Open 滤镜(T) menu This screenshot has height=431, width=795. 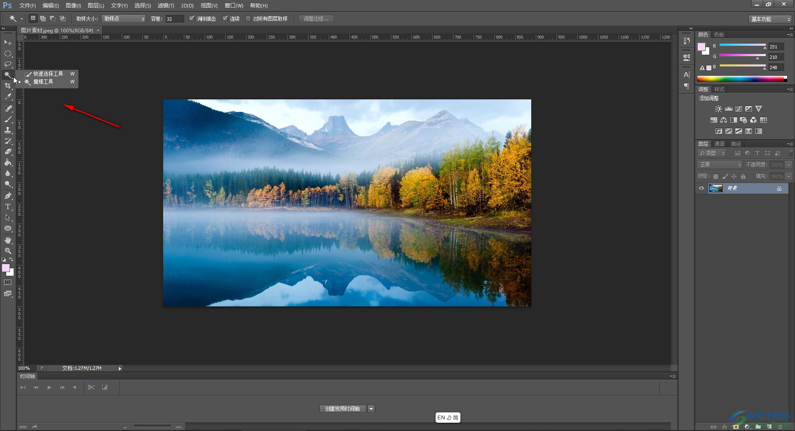tap(166, 5)
